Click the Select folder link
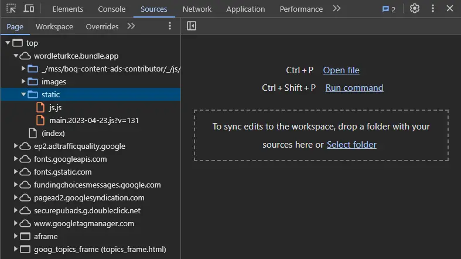This screenshot has width=461, height=259. point(351,145)
